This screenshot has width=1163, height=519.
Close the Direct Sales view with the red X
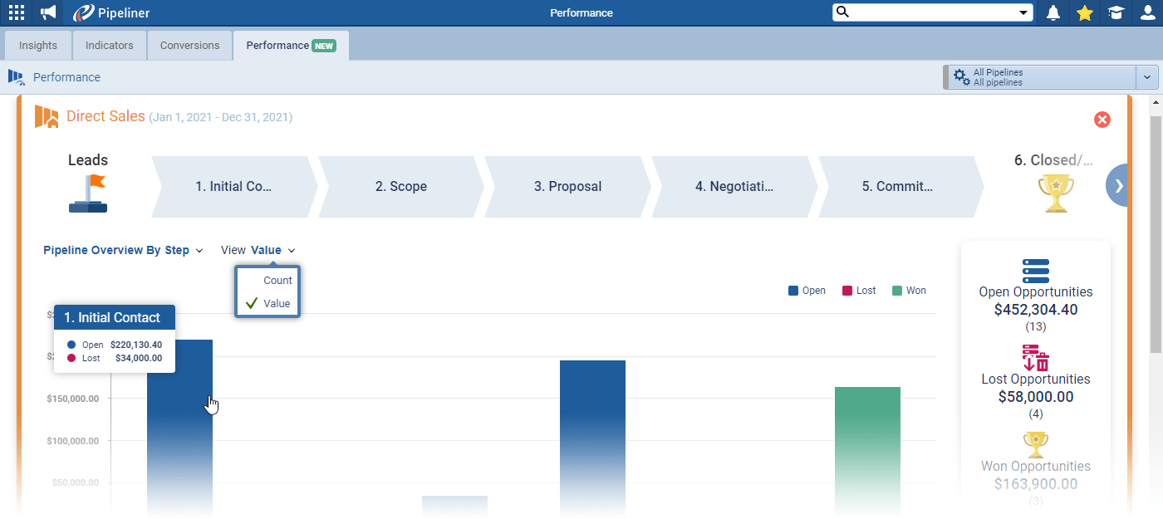1102,119
